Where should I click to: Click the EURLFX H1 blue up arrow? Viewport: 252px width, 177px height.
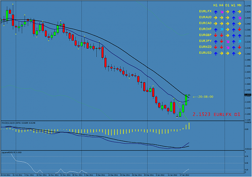pyautogui.click(x=216, y=12)
